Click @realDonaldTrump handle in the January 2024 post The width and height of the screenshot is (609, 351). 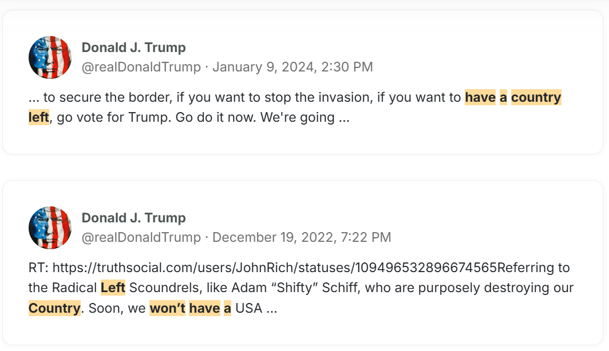click(x=141, y=67)
